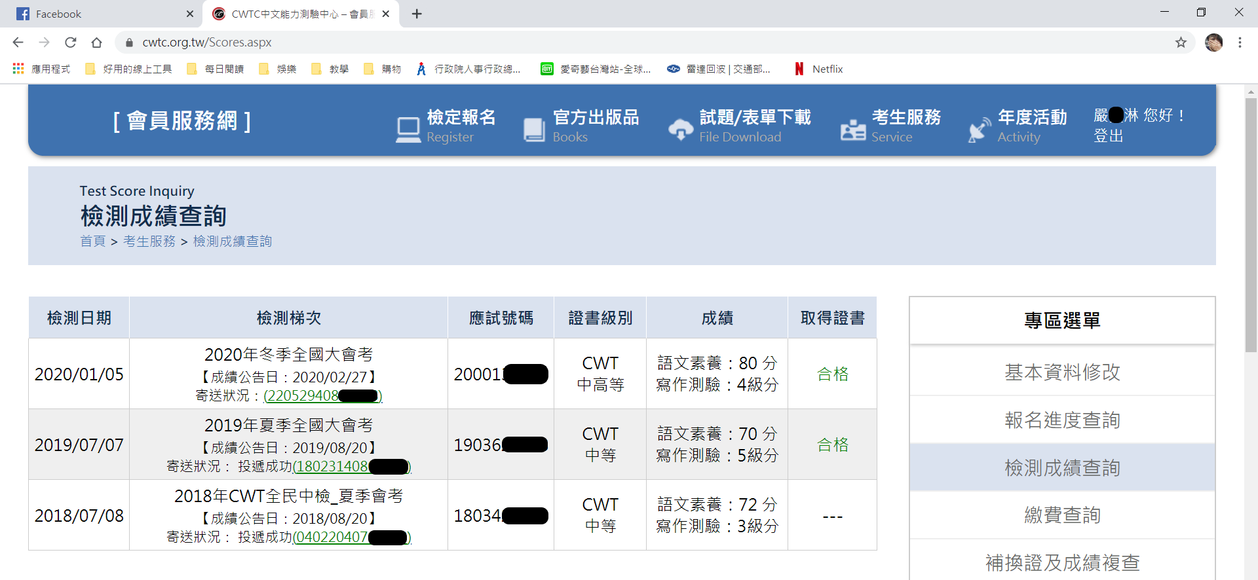This screenshot has width=1258, height=580.
Task: Open the Chrome profile avatar
Action: [x=1213, y=43]
